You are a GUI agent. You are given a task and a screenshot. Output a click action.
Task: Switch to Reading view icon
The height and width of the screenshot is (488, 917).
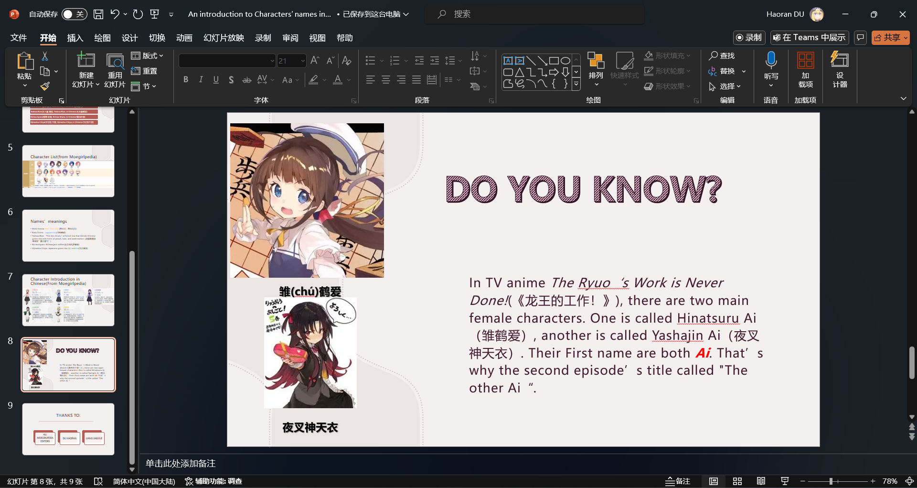pos(761,481)
